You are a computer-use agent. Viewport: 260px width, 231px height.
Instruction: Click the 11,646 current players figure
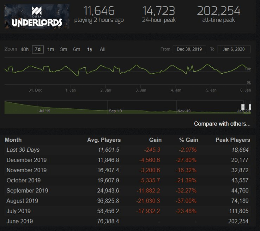pos(99,11)
